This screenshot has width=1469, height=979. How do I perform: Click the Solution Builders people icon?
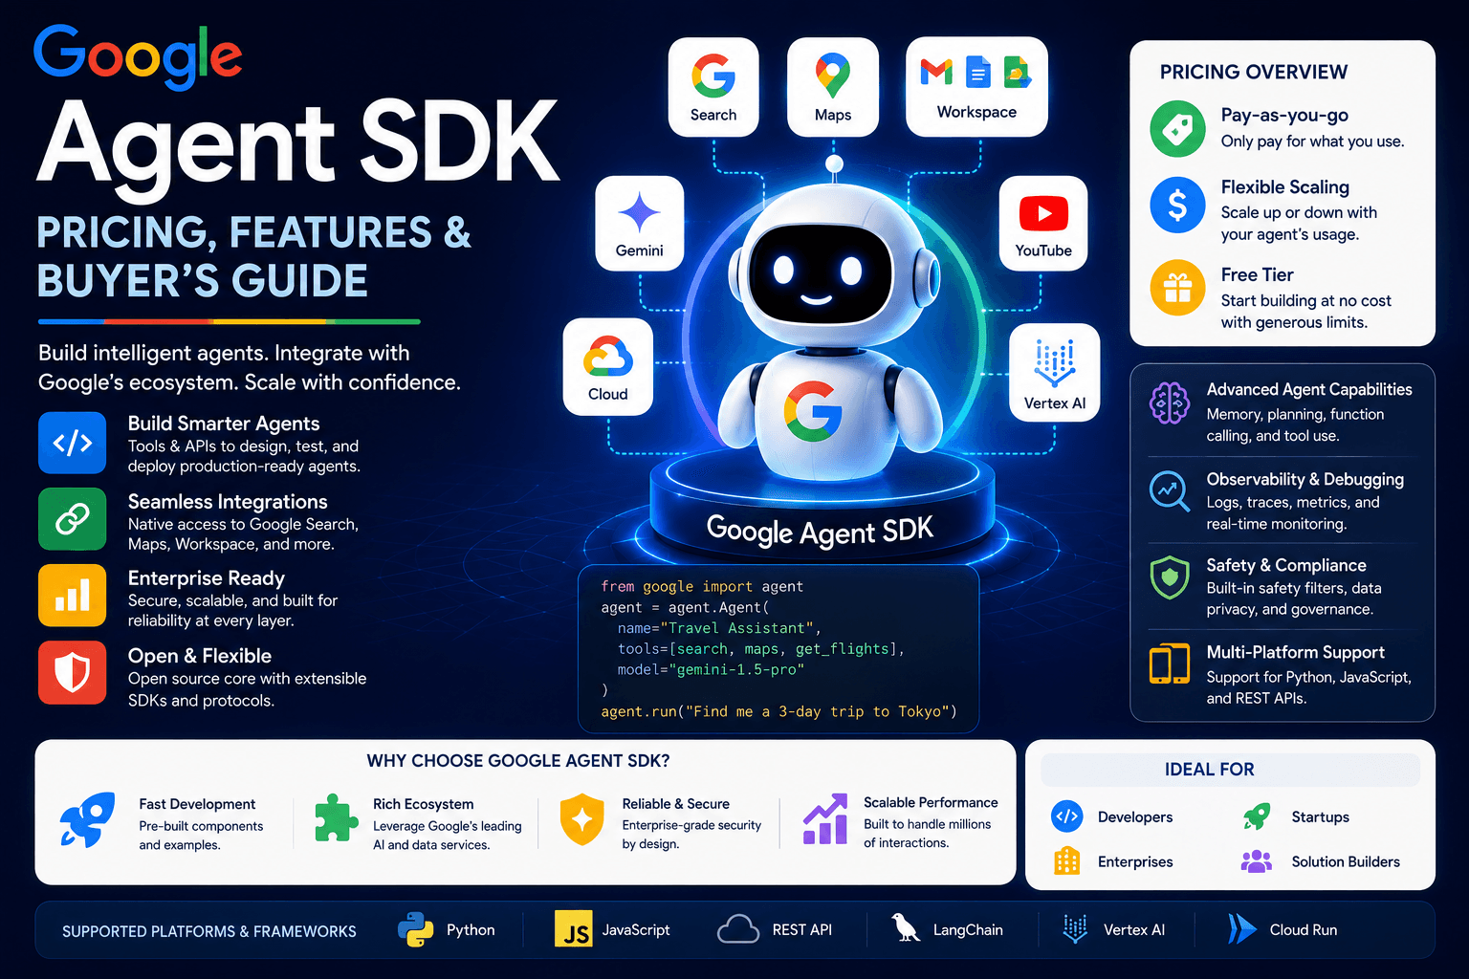pyautogui.click(x=1257, y=861)
